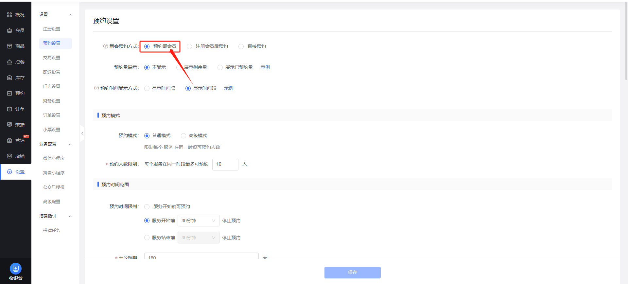Click help icon beside 新客预约方式

[x=106, y=46]
